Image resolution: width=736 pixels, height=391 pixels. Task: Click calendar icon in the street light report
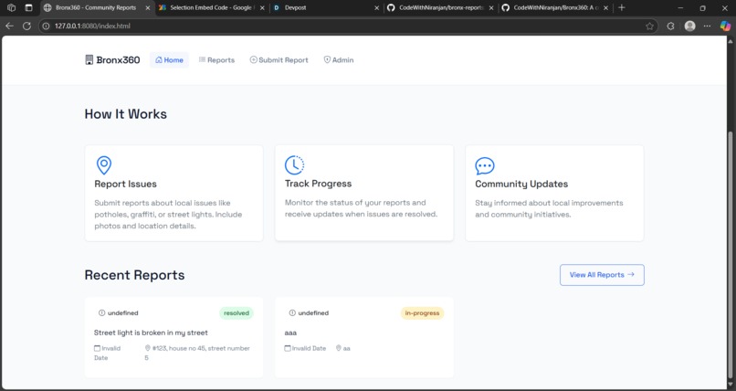[x=97, y=348]
